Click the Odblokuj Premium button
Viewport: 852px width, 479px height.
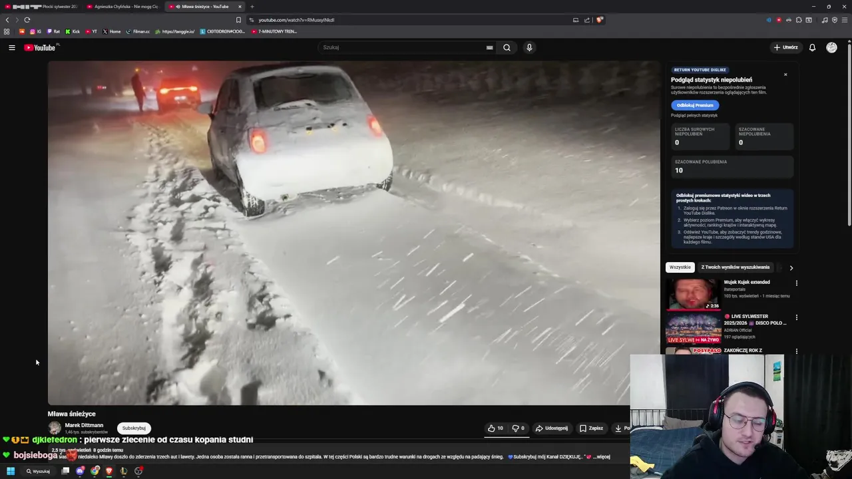click(695, 105)
